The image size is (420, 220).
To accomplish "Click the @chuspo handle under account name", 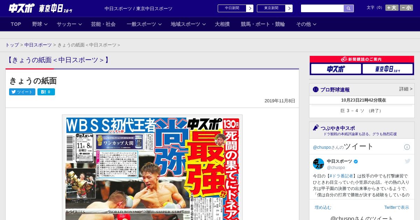I will point(336,168).
